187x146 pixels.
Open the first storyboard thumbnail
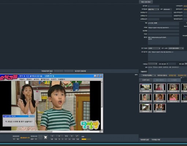pyautogui.click(x=146, y=88)
